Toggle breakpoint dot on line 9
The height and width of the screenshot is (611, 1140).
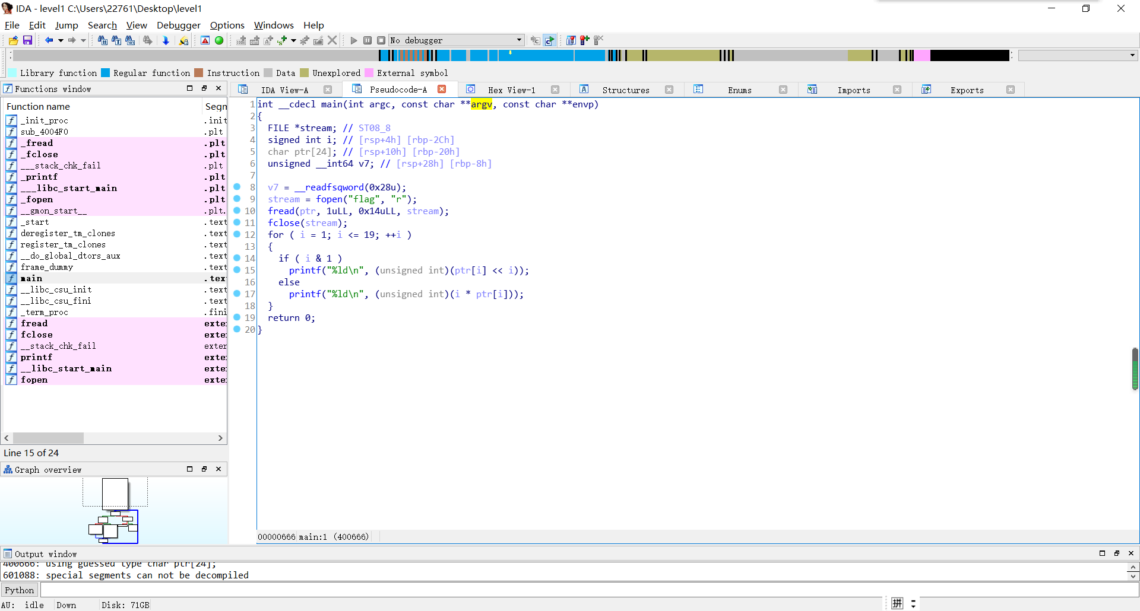[x=237, y=199]
